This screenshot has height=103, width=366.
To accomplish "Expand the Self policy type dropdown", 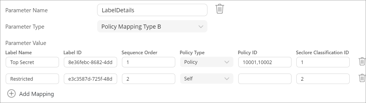I will click(207, 78).
